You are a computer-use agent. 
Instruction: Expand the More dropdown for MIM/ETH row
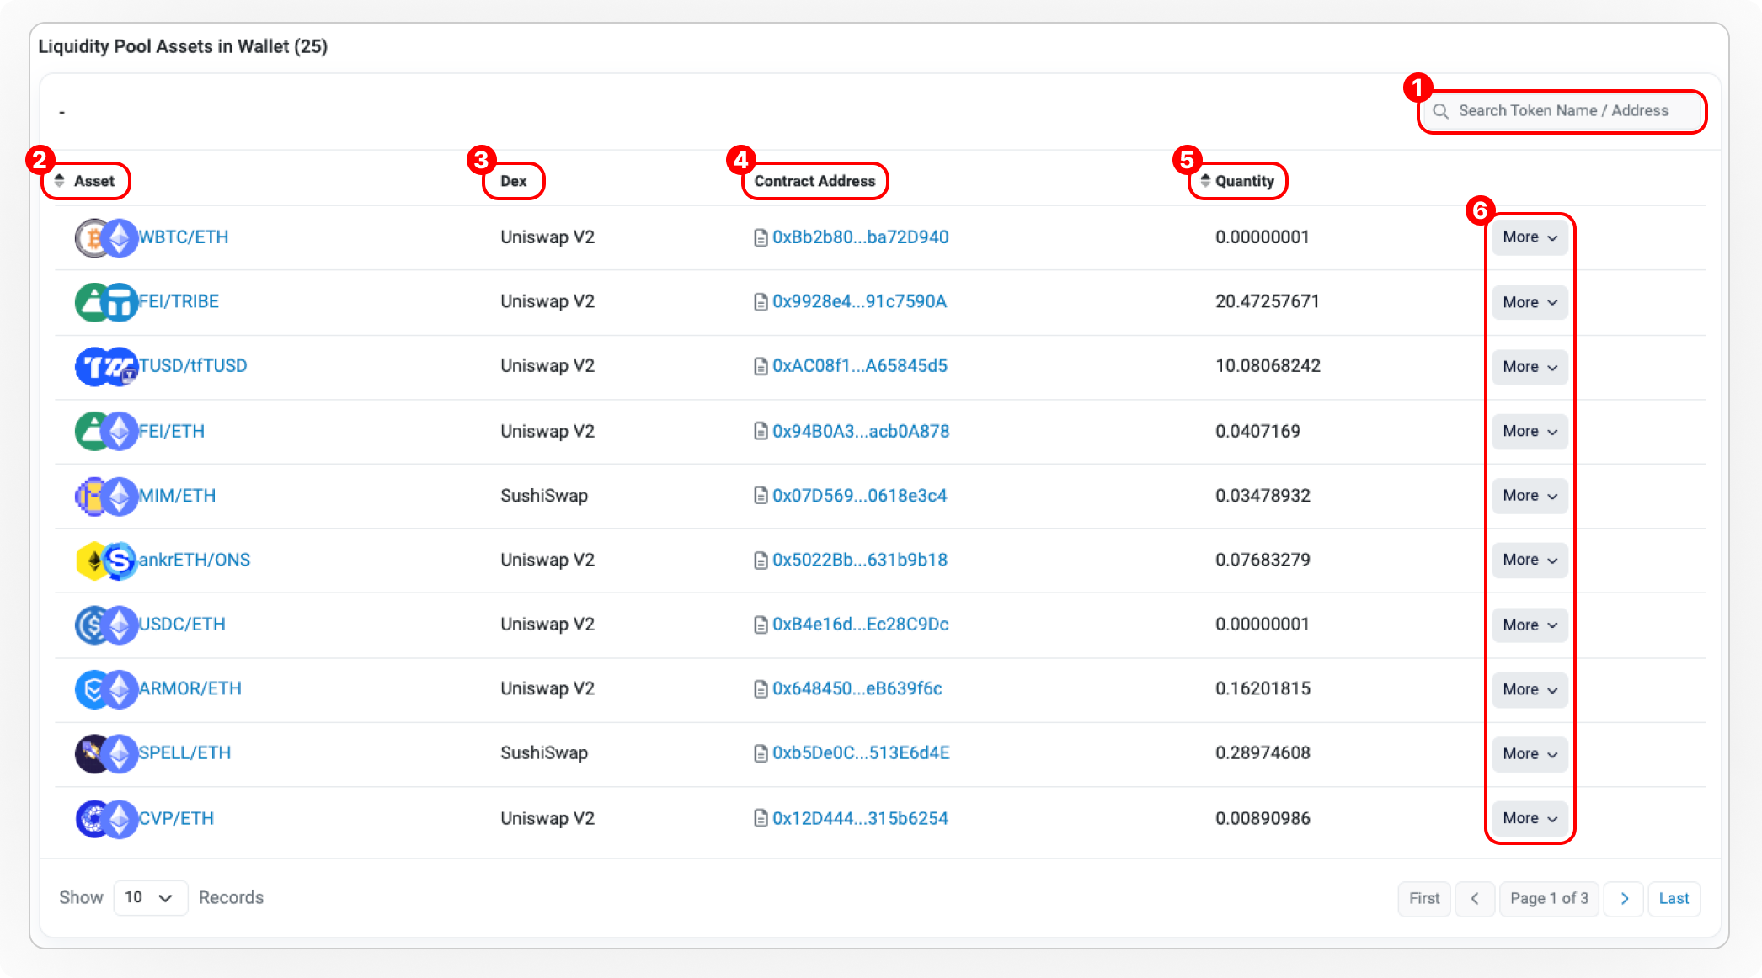[1530, 496]
